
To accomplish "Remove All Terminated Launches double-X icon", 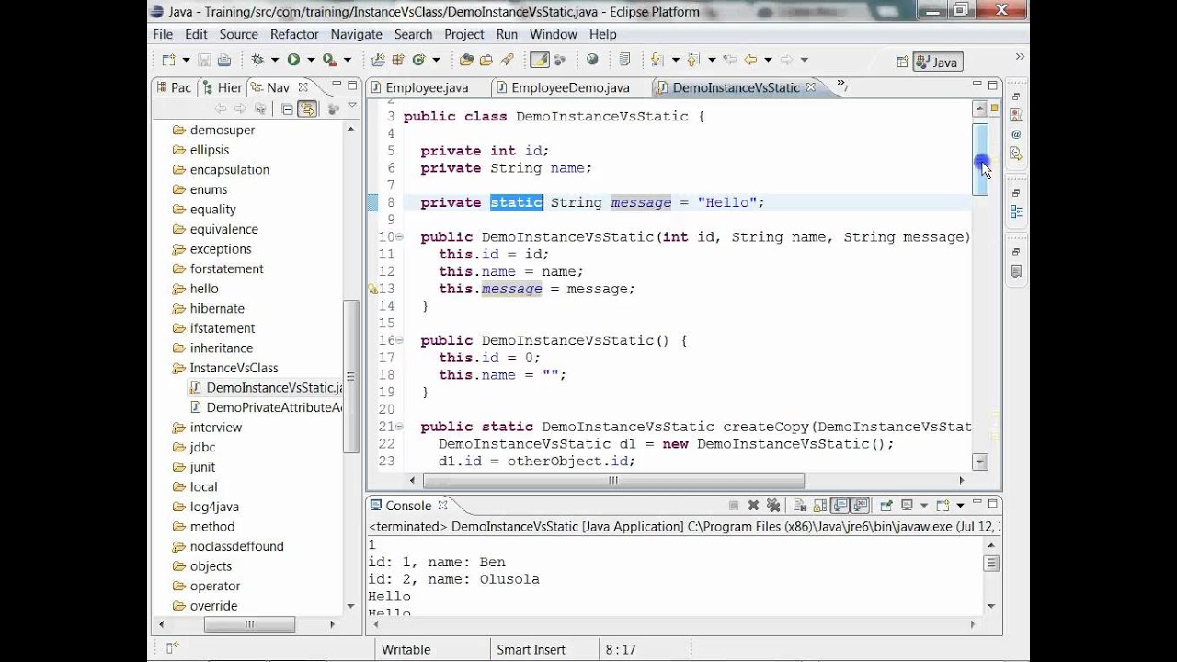I will tap(773, 506).
